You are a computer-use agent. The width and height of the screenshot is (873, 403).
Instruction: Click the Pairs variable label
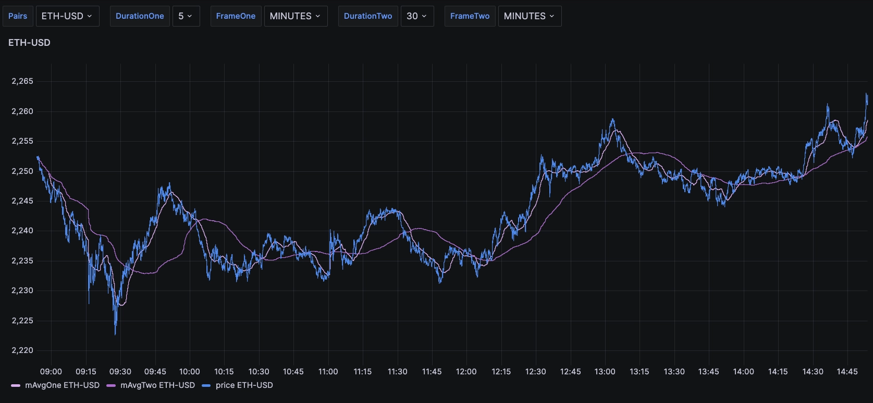point(18,16)
